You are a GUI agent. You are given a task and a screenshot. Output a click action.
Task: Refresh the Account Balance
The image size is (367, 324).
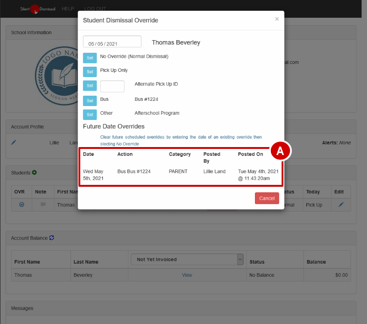[52, 238]
